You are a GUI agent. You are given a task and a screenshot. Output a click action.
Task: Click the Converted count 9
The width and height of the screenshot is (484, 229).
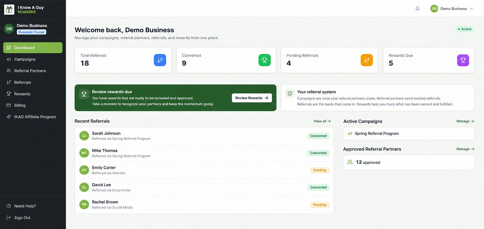click(184, 63)
